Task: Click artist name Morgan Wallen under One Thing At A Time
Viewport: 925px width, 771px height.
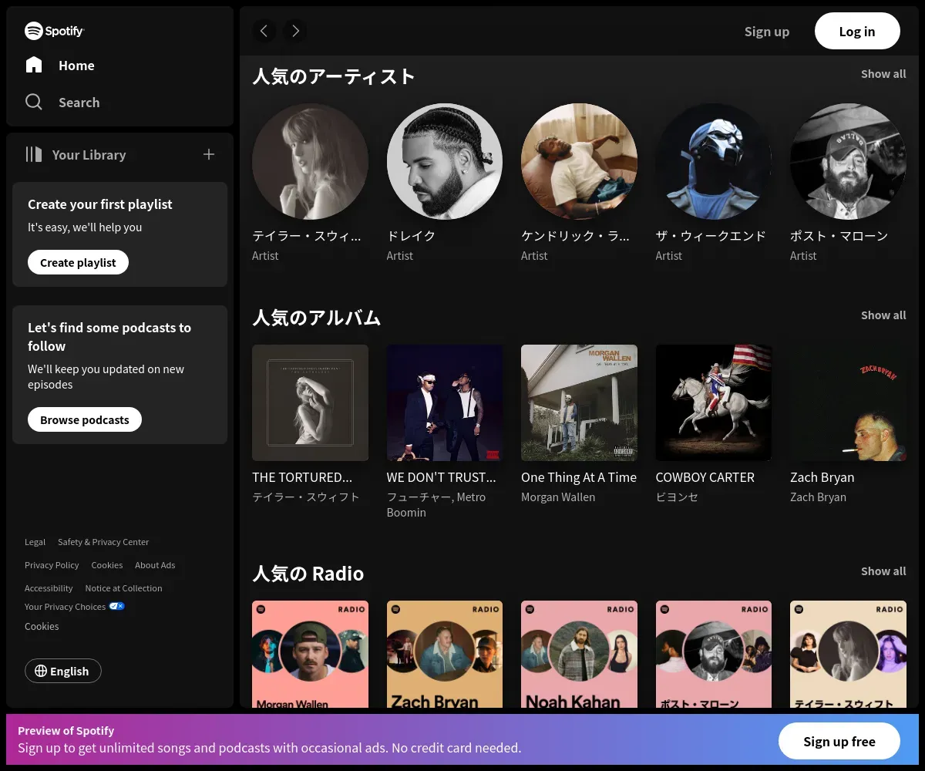Action: [558, 497]
